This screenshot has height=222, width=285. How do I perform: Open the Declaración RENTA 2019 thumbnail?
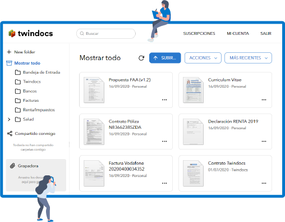[193, 132]
